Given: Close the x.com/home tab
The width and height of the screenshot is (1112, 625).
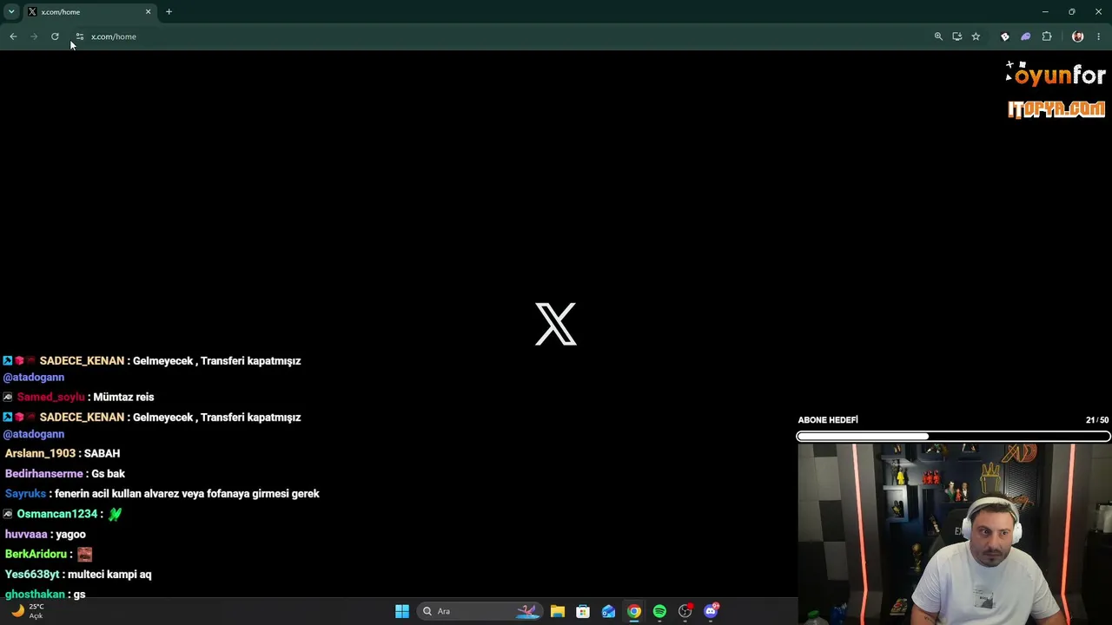Looking at the screenshot, I should (148, 11).
